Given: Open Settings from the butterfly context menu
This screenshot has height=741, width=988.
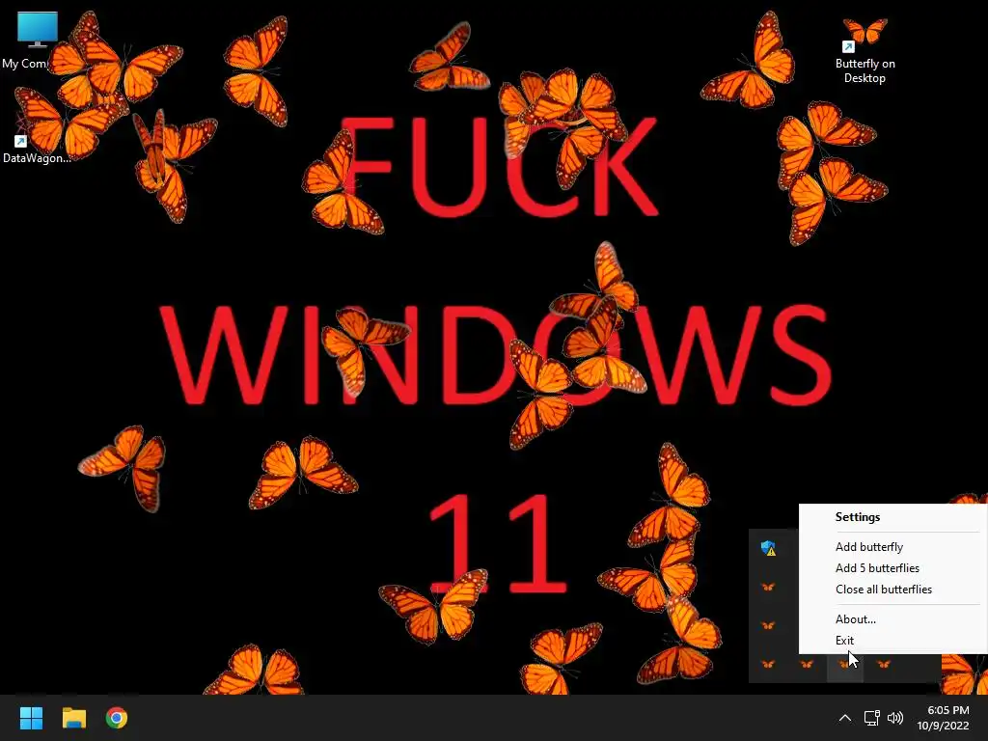Looking at the screenshot, I should pos(858,517).
